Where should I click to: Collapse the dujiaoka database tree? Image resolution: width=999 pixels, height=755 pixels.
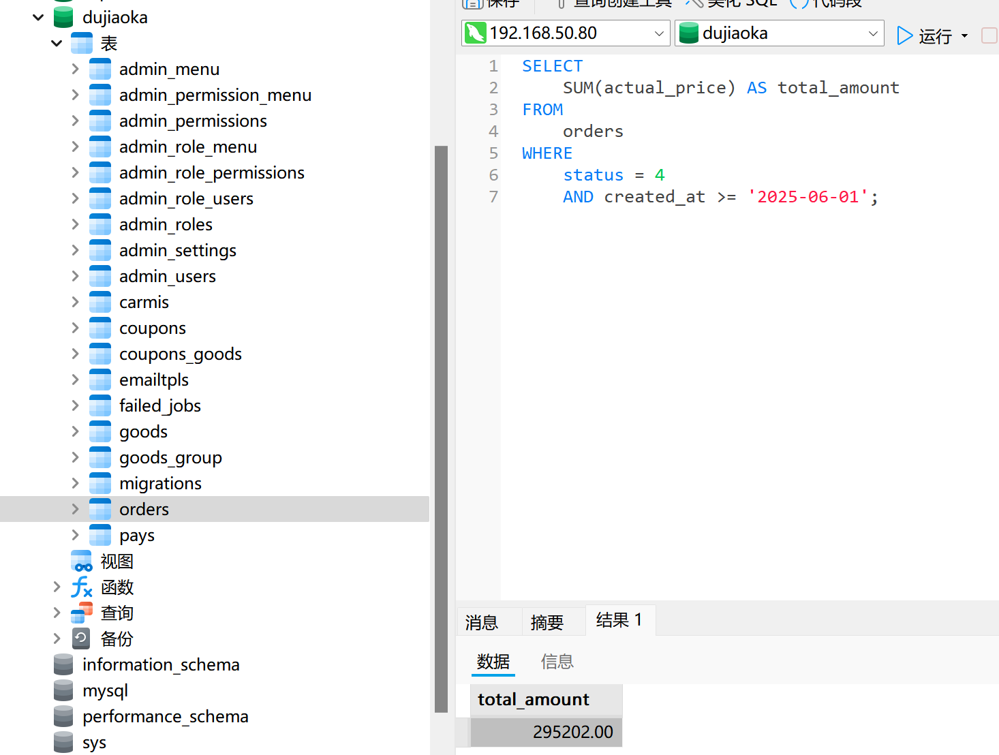point(38,17)
